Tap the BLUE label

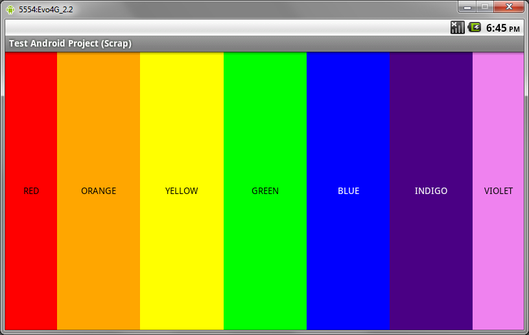click(349, 191)
